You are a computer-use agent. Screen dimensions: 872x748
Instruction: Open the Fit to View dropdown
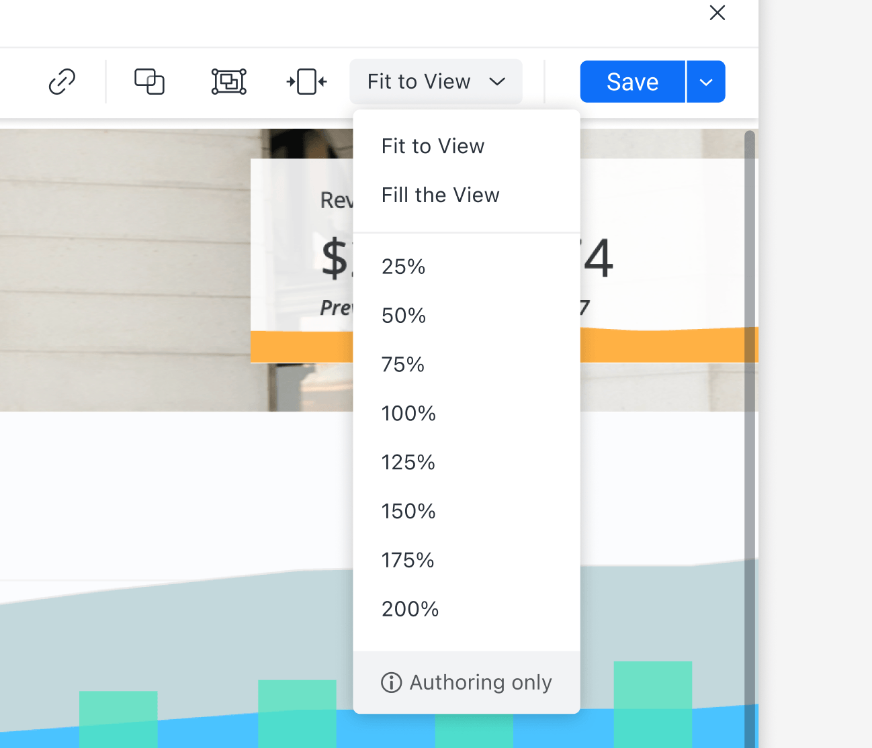[435, 81]
